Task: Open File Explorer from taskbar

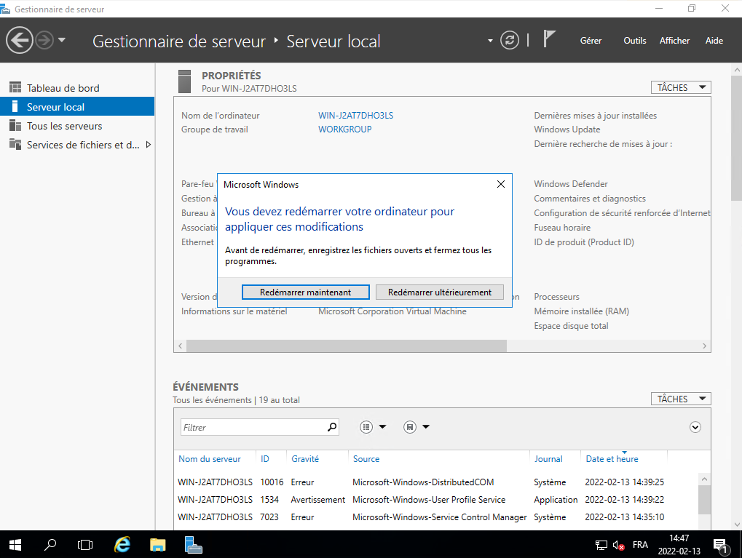Action: tap(158, 544)
